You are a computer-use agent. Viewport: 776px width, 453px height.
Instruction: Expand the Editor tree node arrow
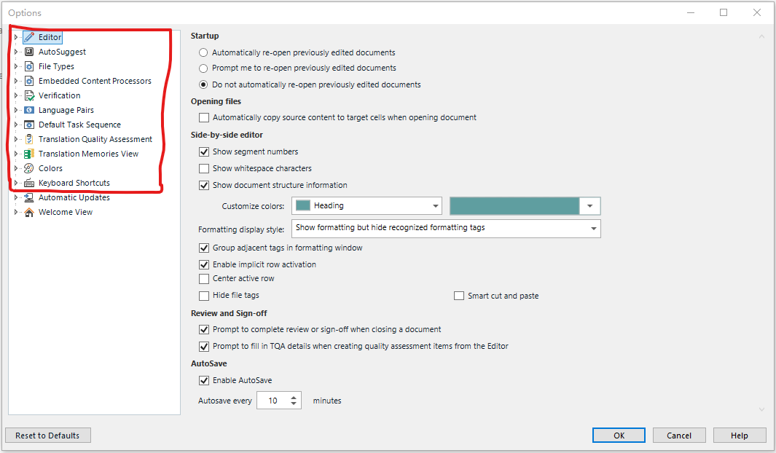[16, 37]
